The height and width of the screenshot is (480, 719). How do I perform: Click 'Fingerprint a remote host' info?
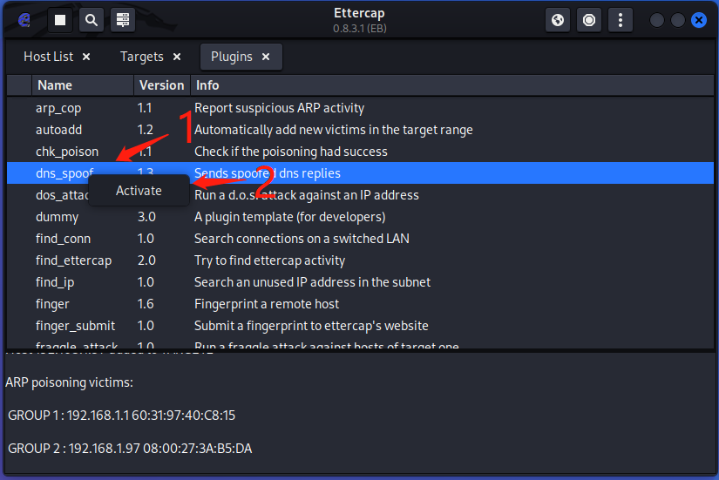coord(267,304)
